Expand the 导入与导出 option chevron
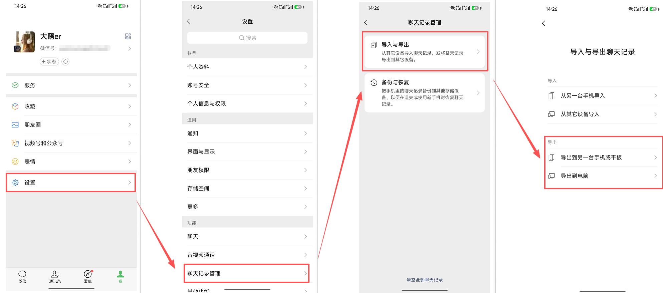The width and height of the screenshot is (663, 293). click(478, 52)
